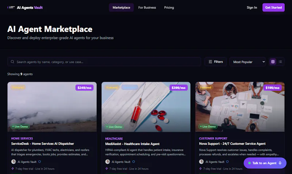
Task: Click verified shield icon on MediAssist card
Action: click(x=134, y=162)
